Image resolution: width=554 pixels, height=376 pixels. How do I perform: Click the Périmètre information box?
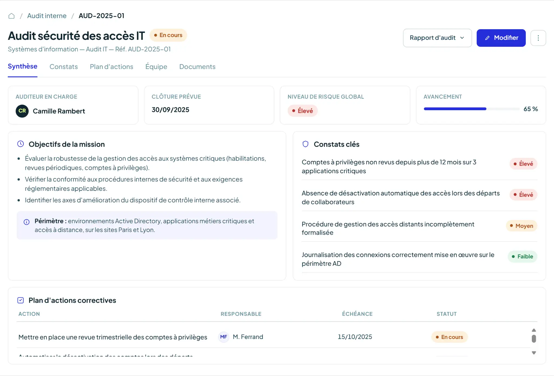click(147, 225)
